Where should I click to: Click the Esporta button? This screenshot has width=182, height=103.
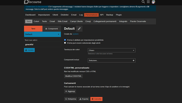84,99
